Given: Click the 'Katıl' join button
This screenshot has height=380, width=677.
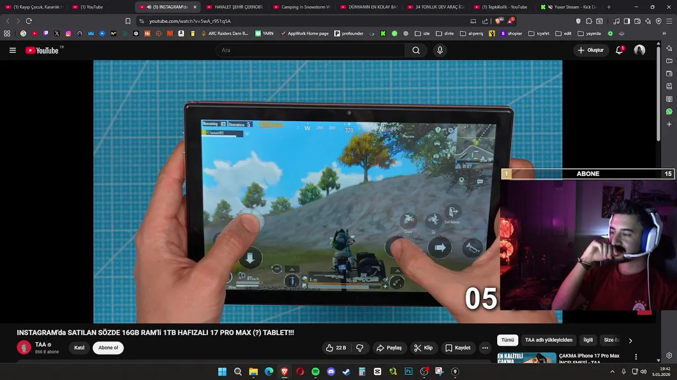Looking at the screenshot, I should (x=79, y=348).
